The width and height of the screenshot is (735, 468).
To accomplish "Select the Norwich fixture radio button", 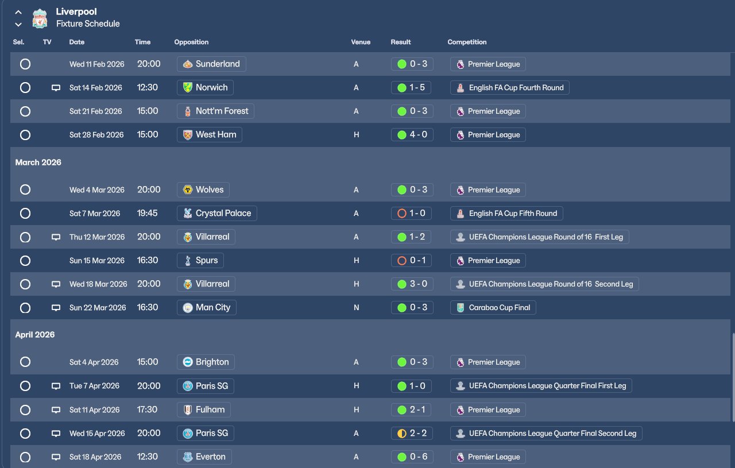I will (x=25, y=88).
